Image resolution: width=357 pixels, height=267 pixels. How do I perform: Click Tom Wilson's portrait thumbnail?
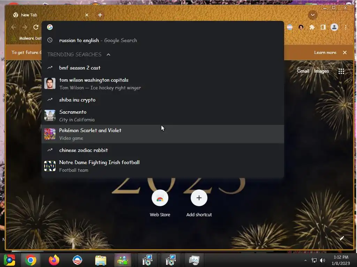click(50, 83)
